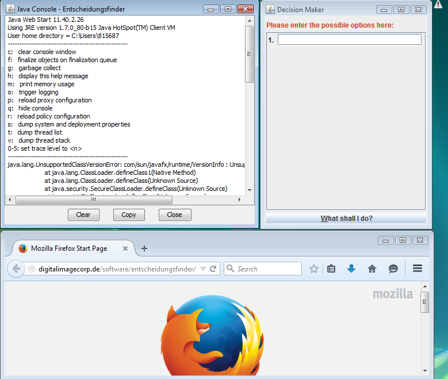
Task: Click the Java Console vertical scrollbar down arrow
Action: coord(250,190)
